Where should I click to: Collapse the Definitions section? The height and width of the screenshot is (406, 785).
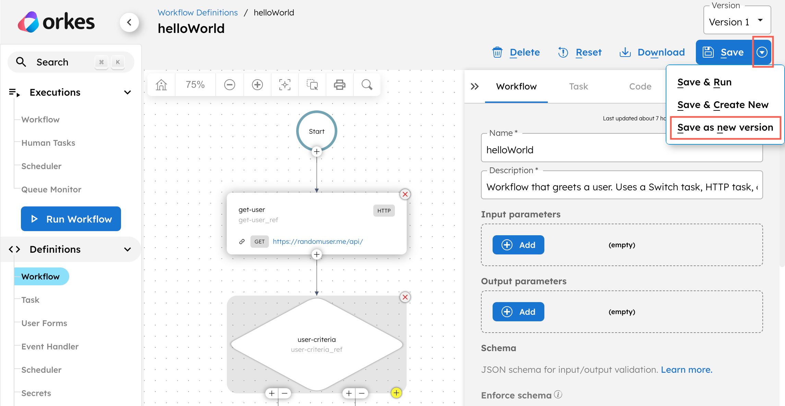coord(128,249)
